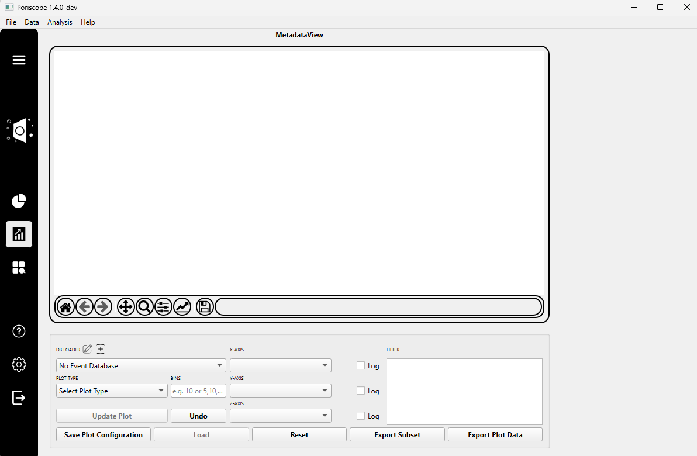Expand the Select Plot Type dropdown
697x456 pixels.
111,391
